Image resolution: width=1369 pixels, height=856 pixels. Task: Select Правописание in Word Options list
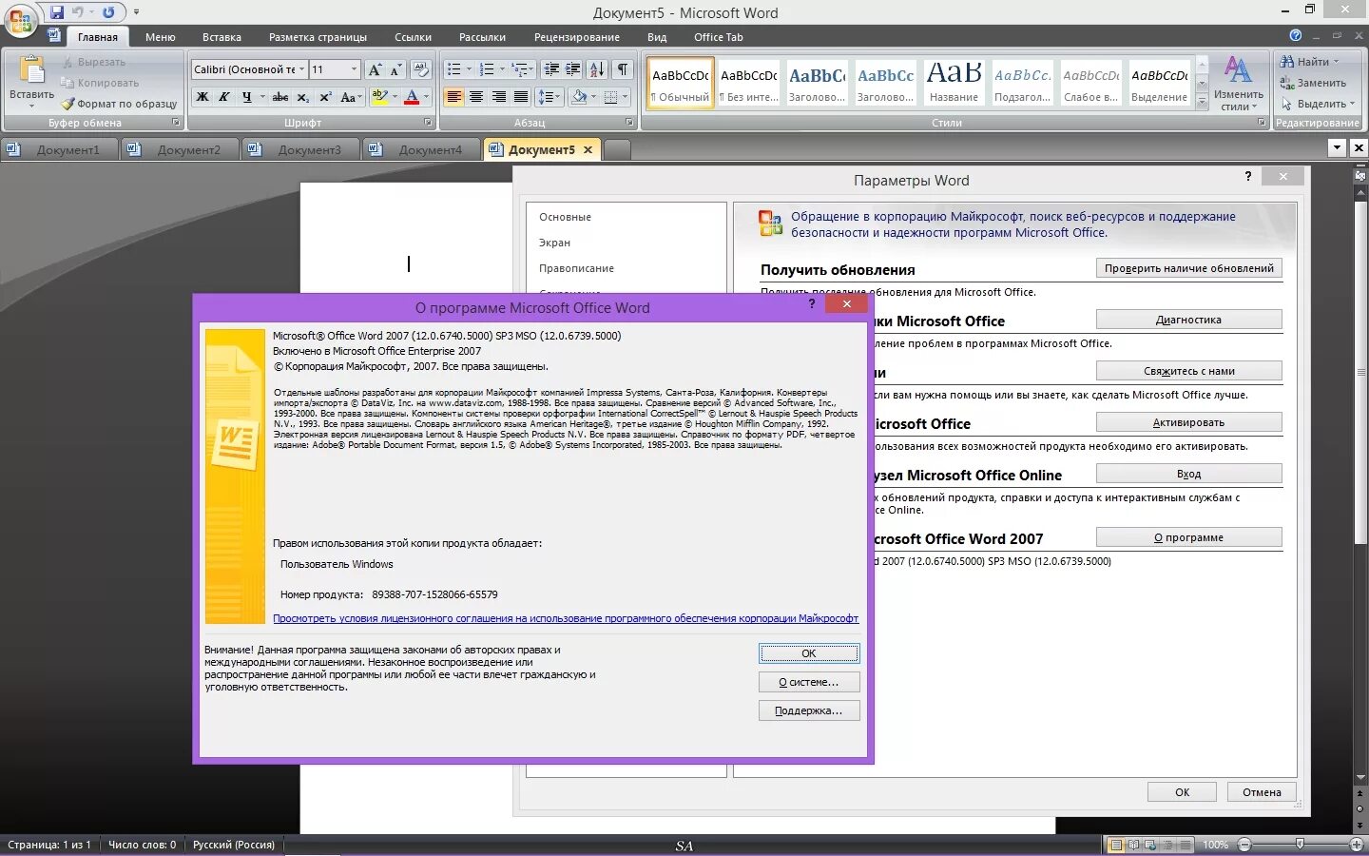pos(576,268)
